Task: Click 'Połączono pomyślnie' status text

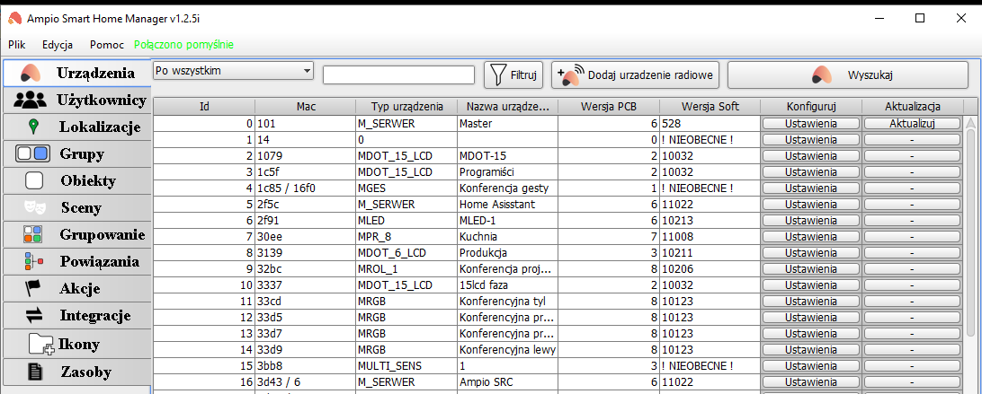Action: coord(184,45)
